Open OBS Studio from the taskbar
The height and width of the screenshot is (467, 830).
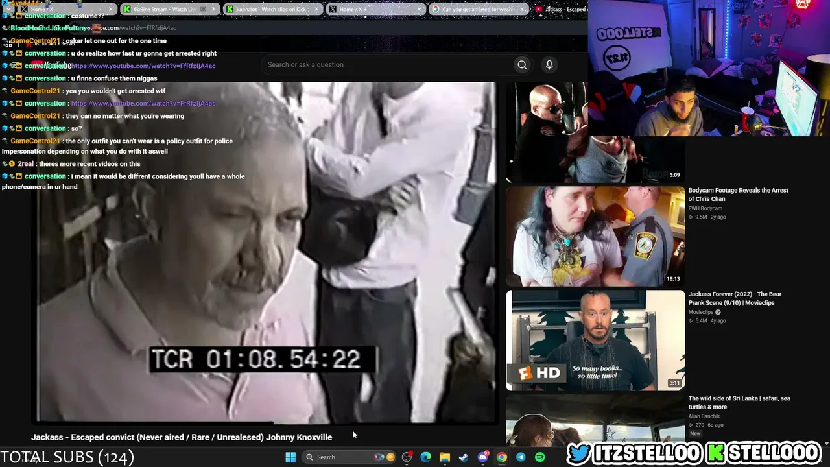[407, 457]
